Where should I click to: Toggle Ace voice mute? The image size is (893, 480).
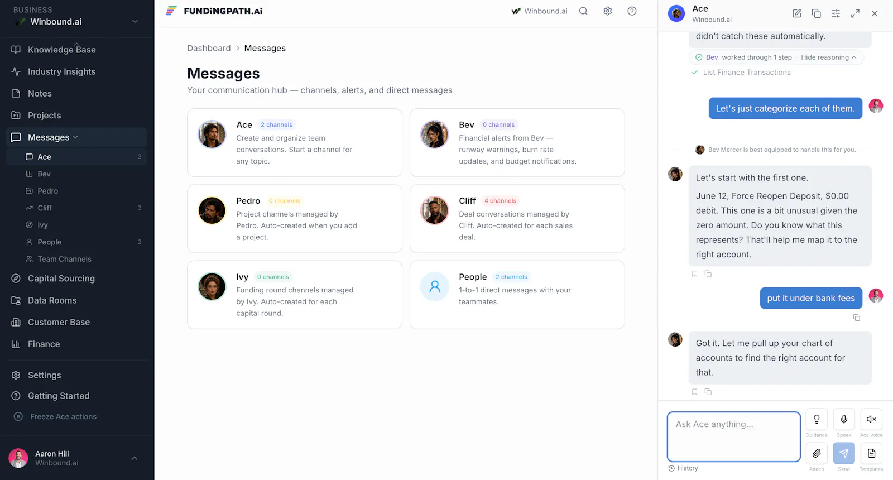(x=871, y=419)
